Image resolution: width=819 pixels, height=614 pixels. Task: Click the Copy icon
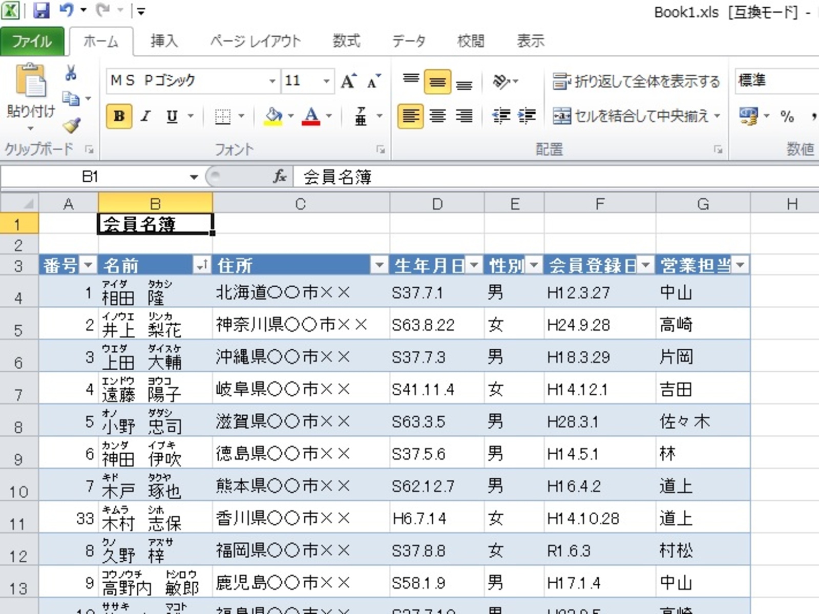[x=71, y=98]
